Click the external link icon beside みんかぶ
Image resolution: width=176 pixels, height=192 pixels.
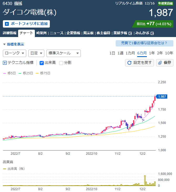coord(152,33)
